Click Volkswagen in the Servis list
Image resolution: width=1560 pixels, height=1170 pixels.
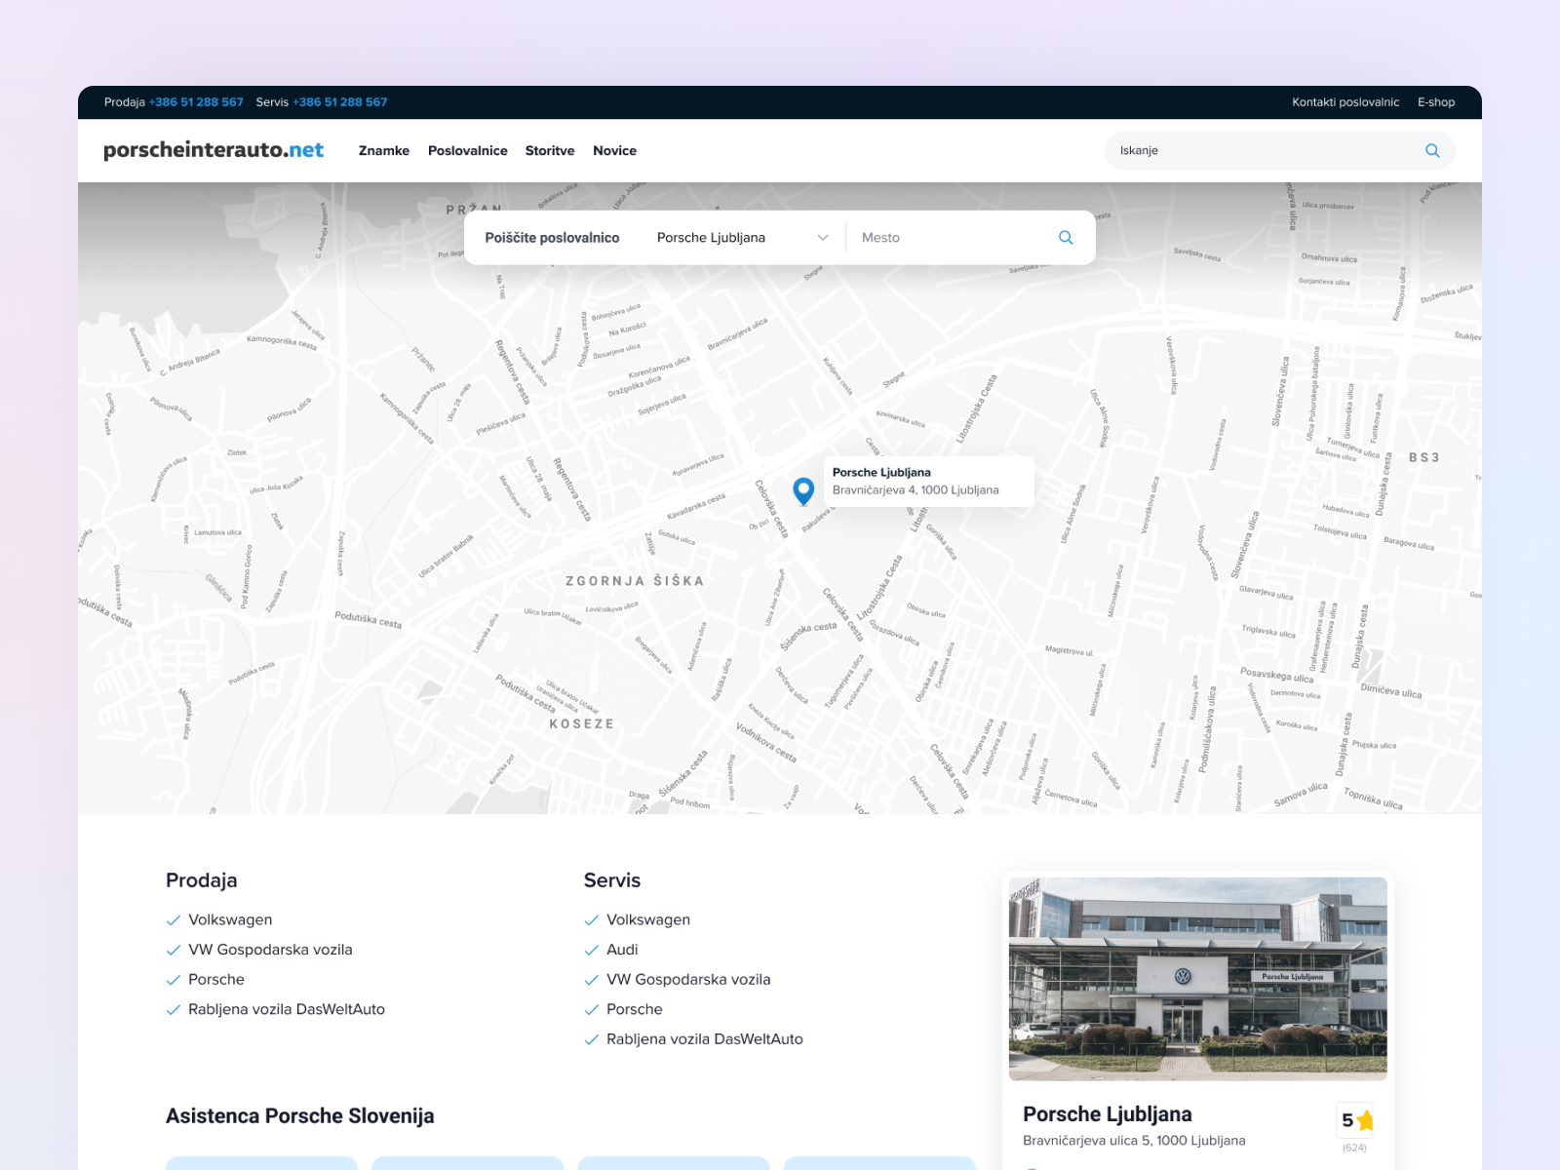click(648, 919)
